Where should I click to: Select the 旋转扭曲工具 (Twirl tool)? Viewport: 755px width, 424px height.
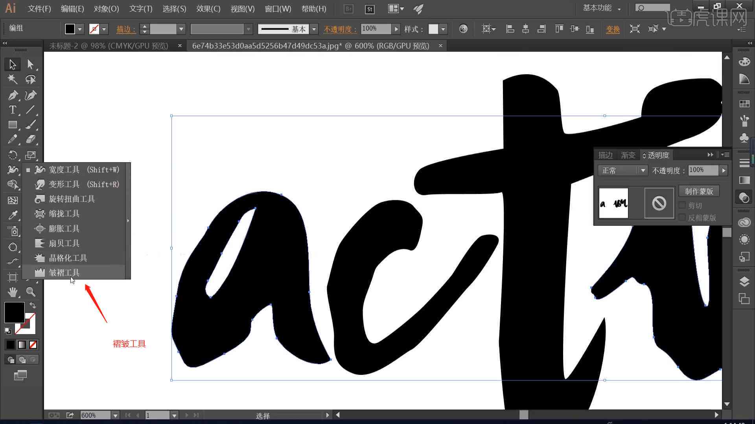(72, 199)
